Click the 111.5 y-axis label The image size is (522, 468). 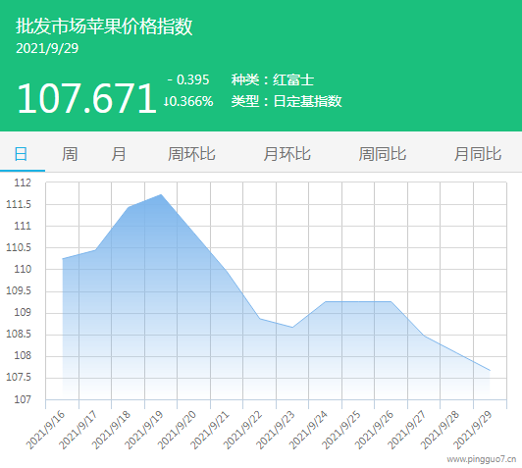(19, 204)
